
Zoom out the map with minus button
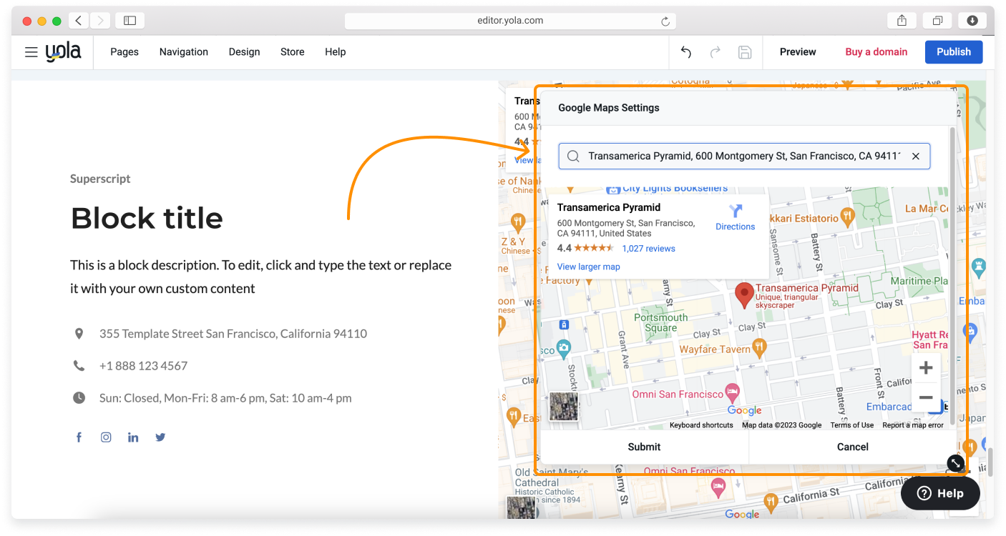[x=925, y=397]
